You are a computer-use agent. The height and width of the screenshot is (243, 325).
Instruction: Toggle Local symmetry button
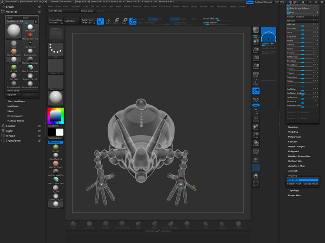point(256,91)
